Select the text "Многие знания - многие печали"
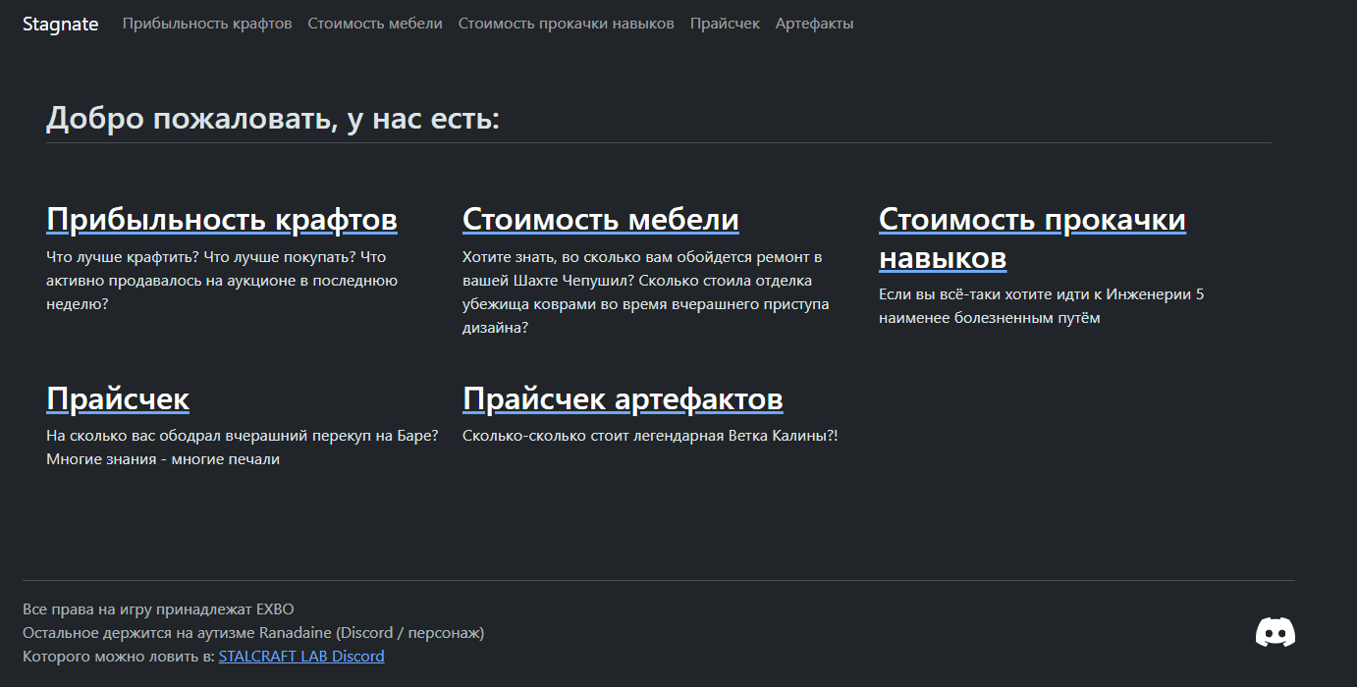 (163, 459)
